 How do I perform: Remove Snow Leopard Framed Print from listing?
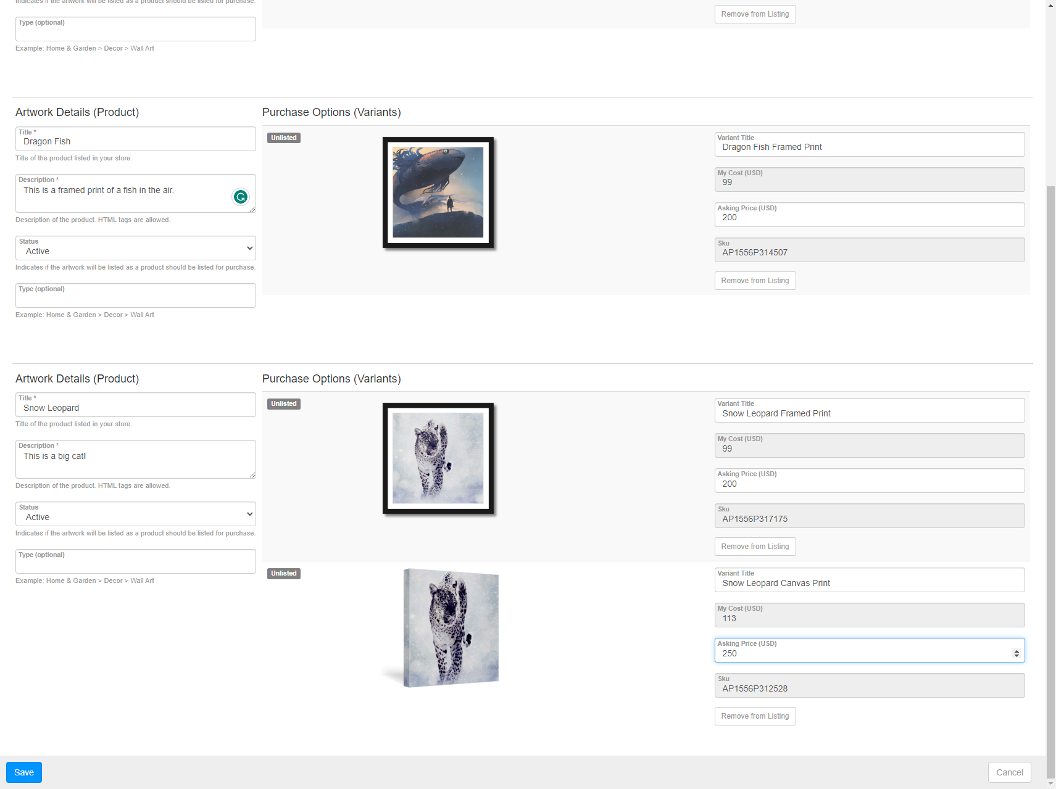point(755,547)
